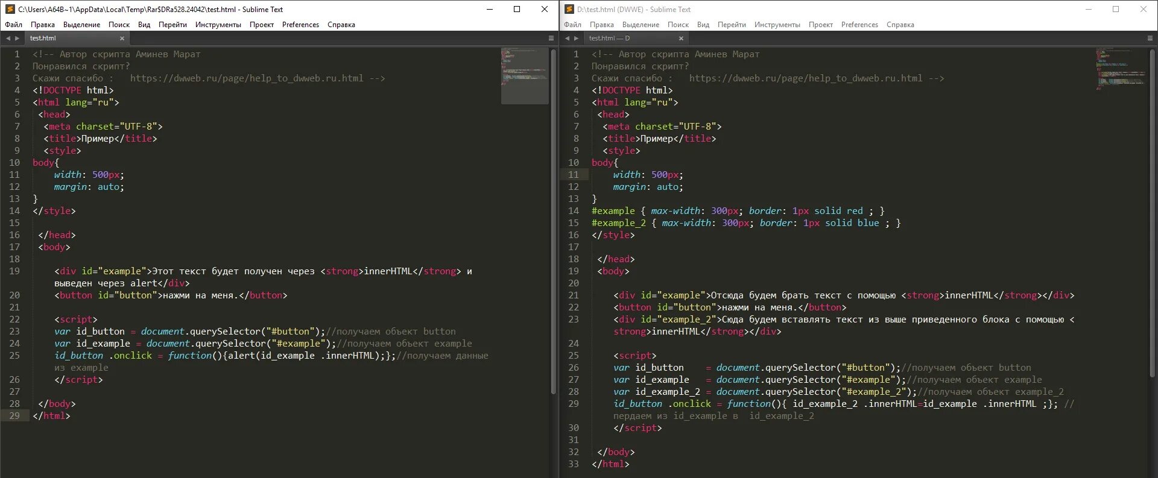Open the Инструменты menu in left window

click(218, 25)
